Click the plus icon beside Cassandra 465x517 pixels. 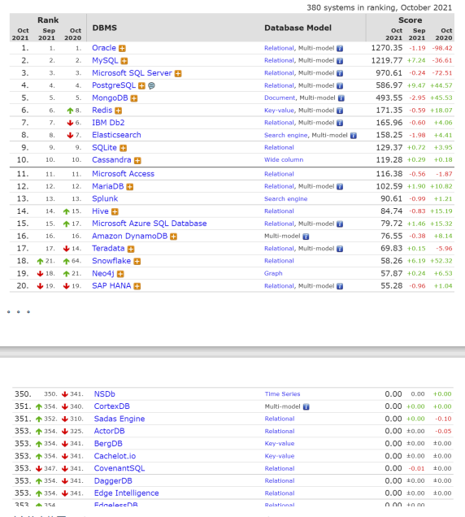point(137,161)
